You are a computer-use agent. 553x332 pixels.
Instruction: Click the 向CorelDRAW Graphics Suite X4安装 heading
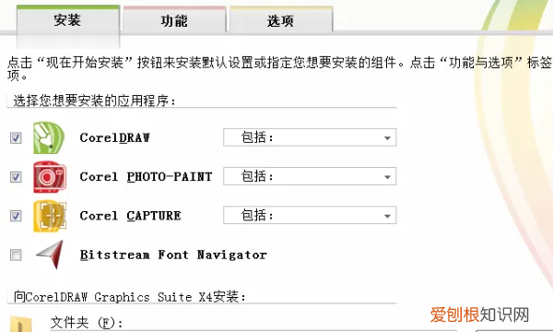click(129, 297)
